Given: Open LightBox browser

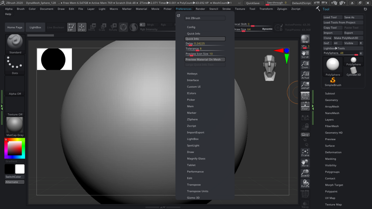Looking at the screenshot, I should click(x=36, y=27).
